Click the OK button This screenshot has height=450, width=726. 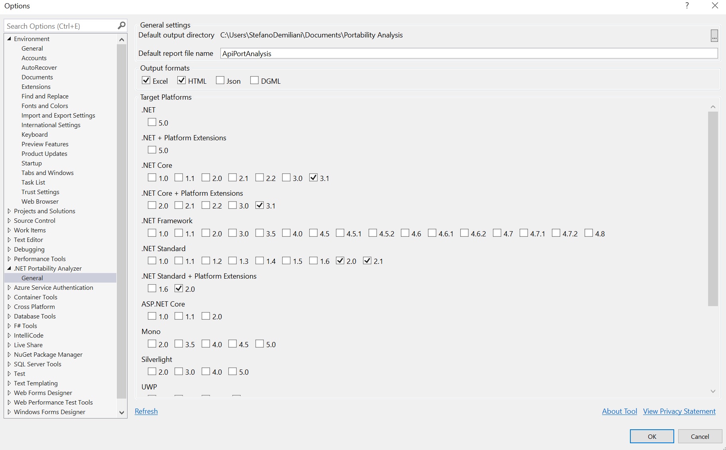point(651,436)
